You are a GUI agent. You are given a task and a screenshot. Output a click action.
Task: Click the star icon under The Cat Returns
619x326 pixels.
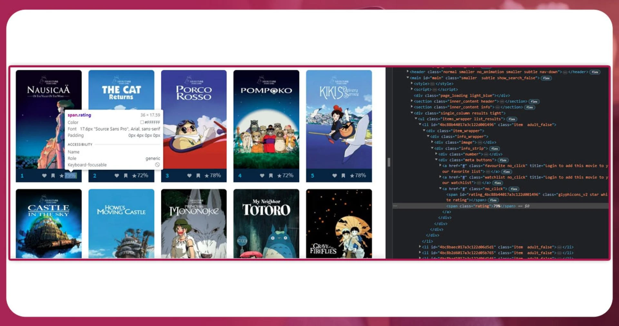click(134, 176)
